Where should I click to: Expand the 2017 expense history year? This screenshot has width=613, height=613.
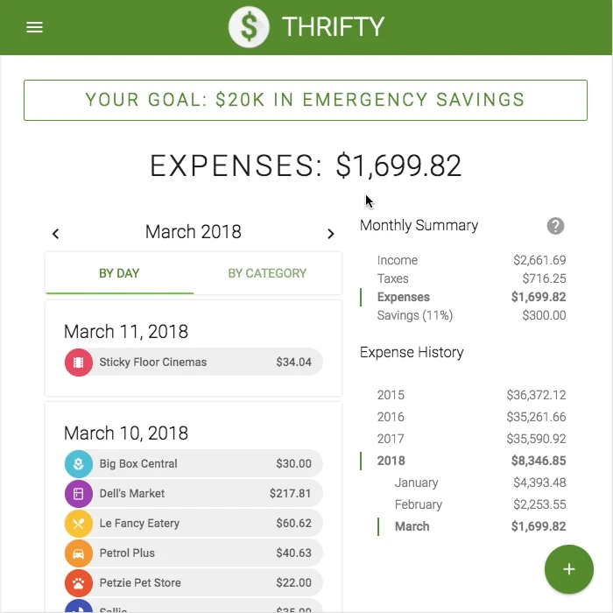(471, 439)
